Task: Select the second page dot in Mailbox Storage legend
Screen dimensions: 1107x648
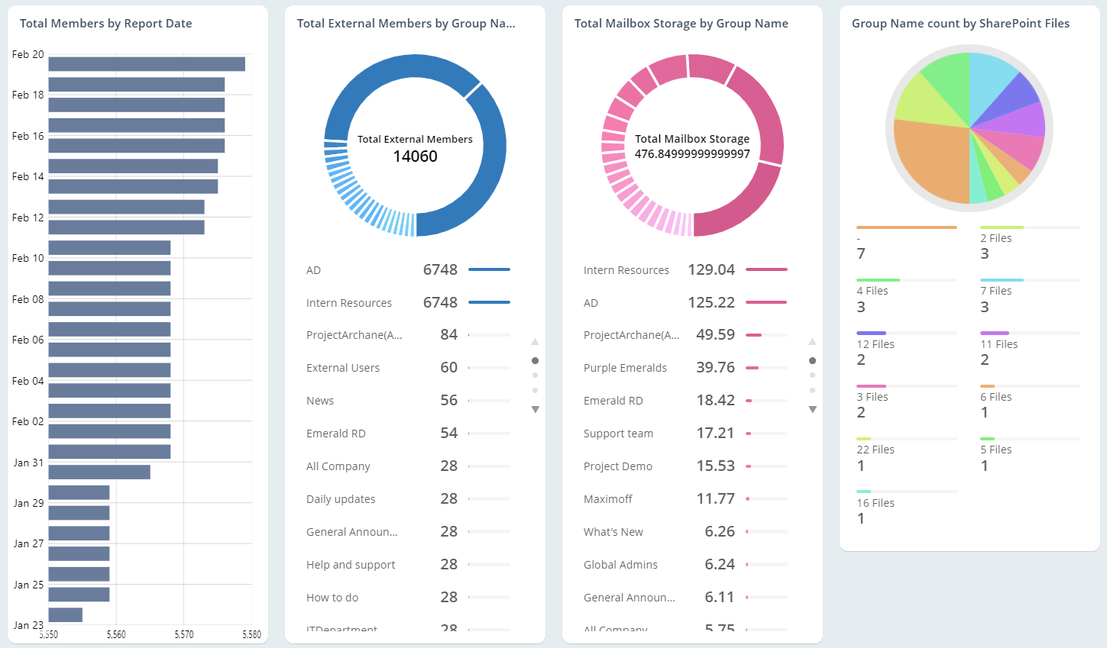Action: point(812,375)
